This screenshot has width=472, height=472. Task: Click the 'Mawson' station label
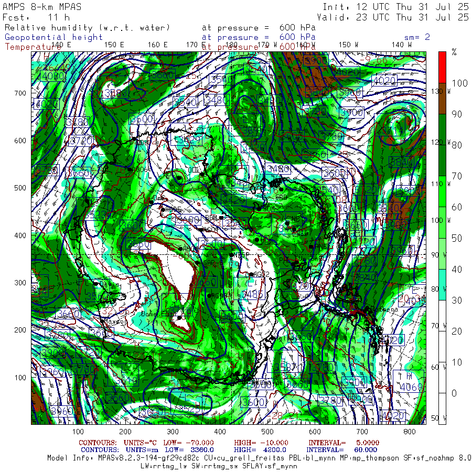tap(115, 321)
